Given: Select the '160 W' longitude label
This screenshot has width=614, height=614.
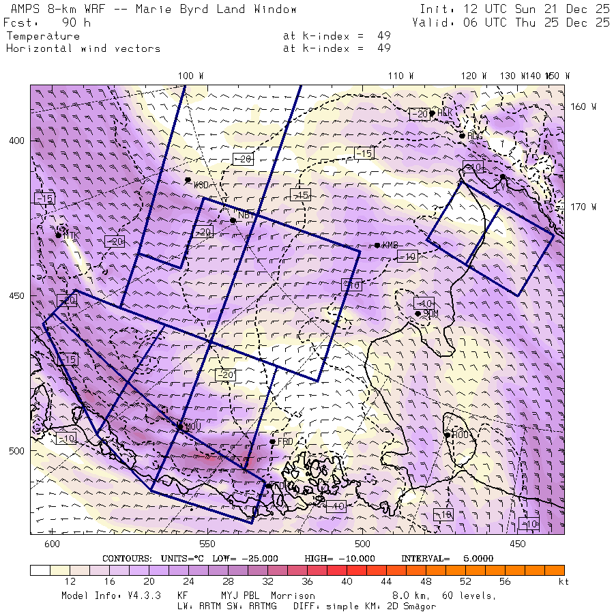Looking at the screenshot, I should (x=583, y=106).
